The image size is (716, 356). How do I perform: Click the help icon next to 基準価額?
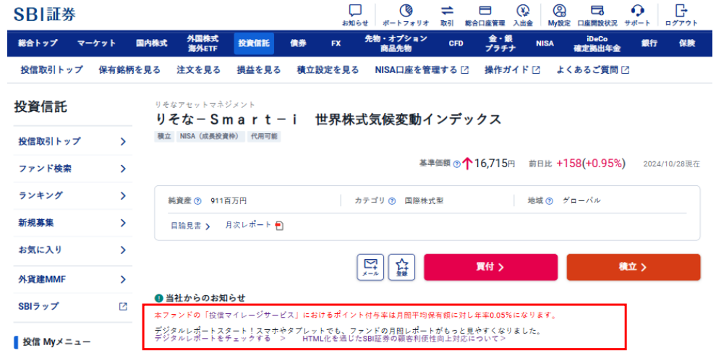point(456,164)
